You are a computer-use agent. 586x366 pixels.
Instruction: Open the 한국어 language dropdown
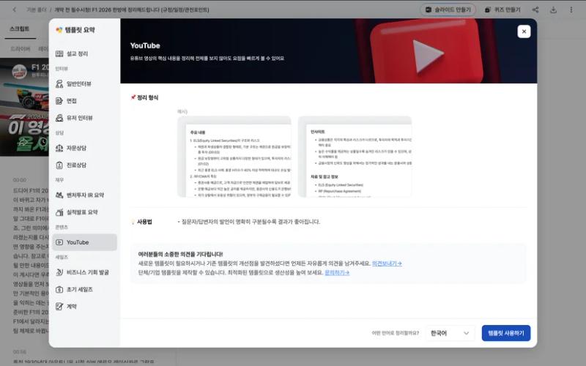(450, 333)
